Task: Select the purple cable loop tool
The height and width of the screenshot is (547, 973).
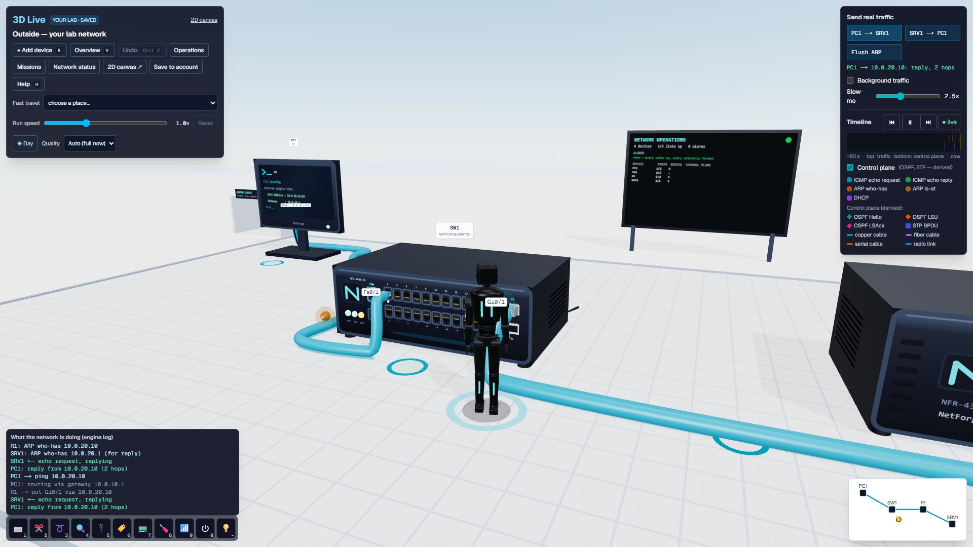Action: pyautogui.click(x=60, y=529)
